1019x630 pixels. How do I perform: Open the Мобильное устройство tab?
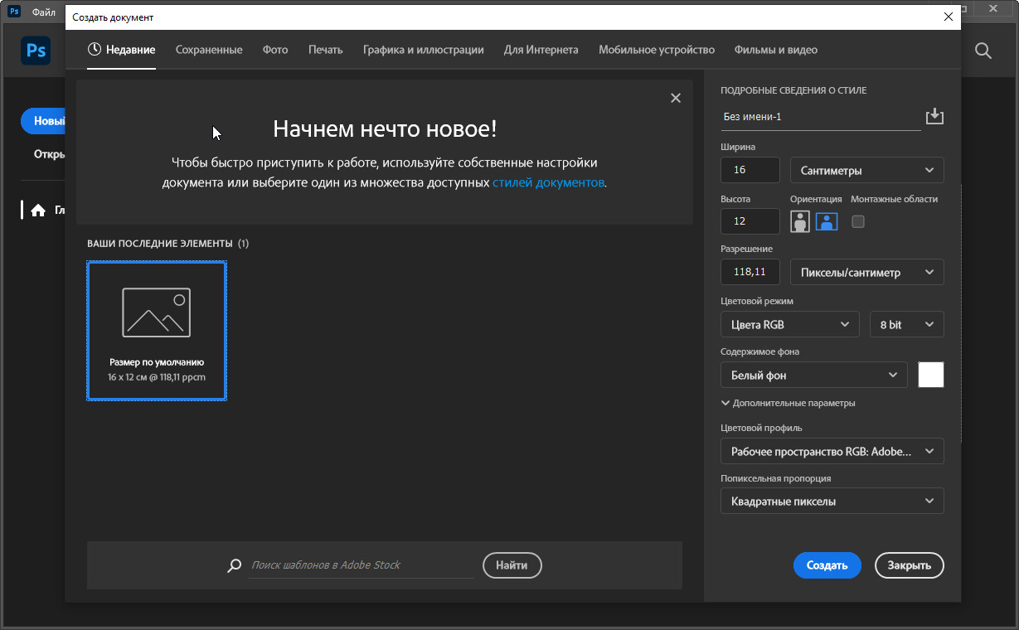coord(656,50)
